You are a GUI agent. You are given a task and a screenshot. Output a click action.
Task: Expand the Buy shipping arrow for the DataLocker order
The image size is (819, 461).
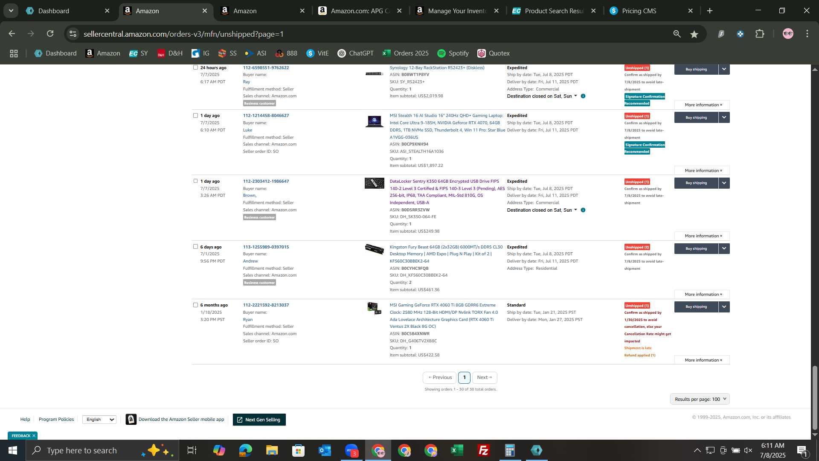click(x=724, y=183)
